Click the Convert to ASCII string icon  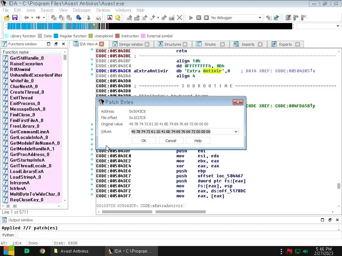tap(144, 18)
